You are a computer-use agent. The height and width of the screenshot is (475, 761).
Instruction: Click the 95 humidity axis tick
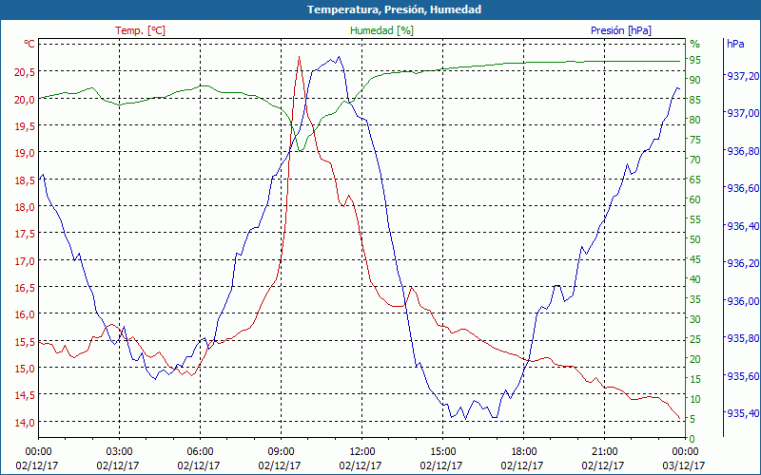pos(695,60)
